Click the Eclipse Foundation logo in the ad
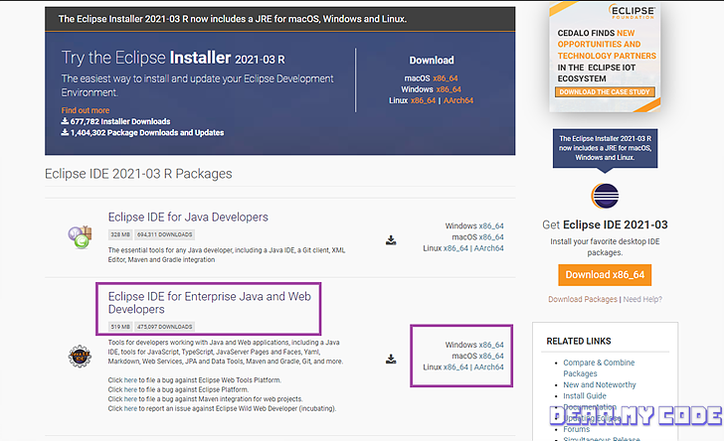This screenshot has width=724, height=441. coord(632,12)
